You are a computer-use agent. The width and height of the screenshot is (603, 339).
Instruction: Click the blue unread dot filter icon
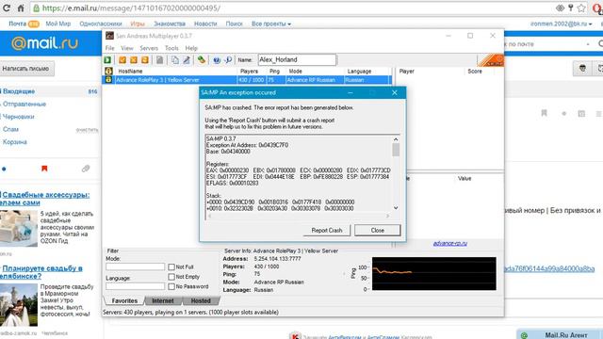(4, 169)
